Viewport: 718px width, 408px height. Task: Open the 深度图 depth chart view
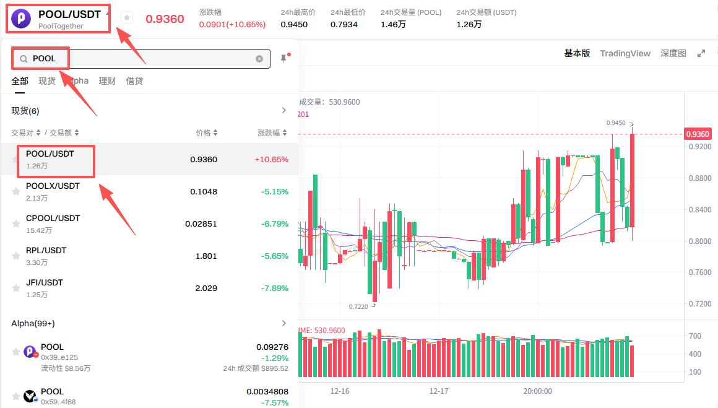click(673, 53)
